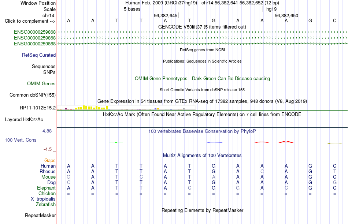Click Rhesus mismatch base C
Screen dimensions: 348x224
coord(262,171)
